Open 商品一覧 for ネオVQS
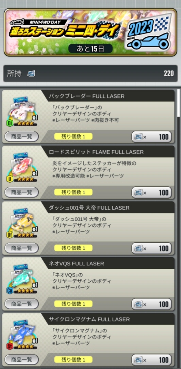The image size is (181, 369). coord(21,304)
